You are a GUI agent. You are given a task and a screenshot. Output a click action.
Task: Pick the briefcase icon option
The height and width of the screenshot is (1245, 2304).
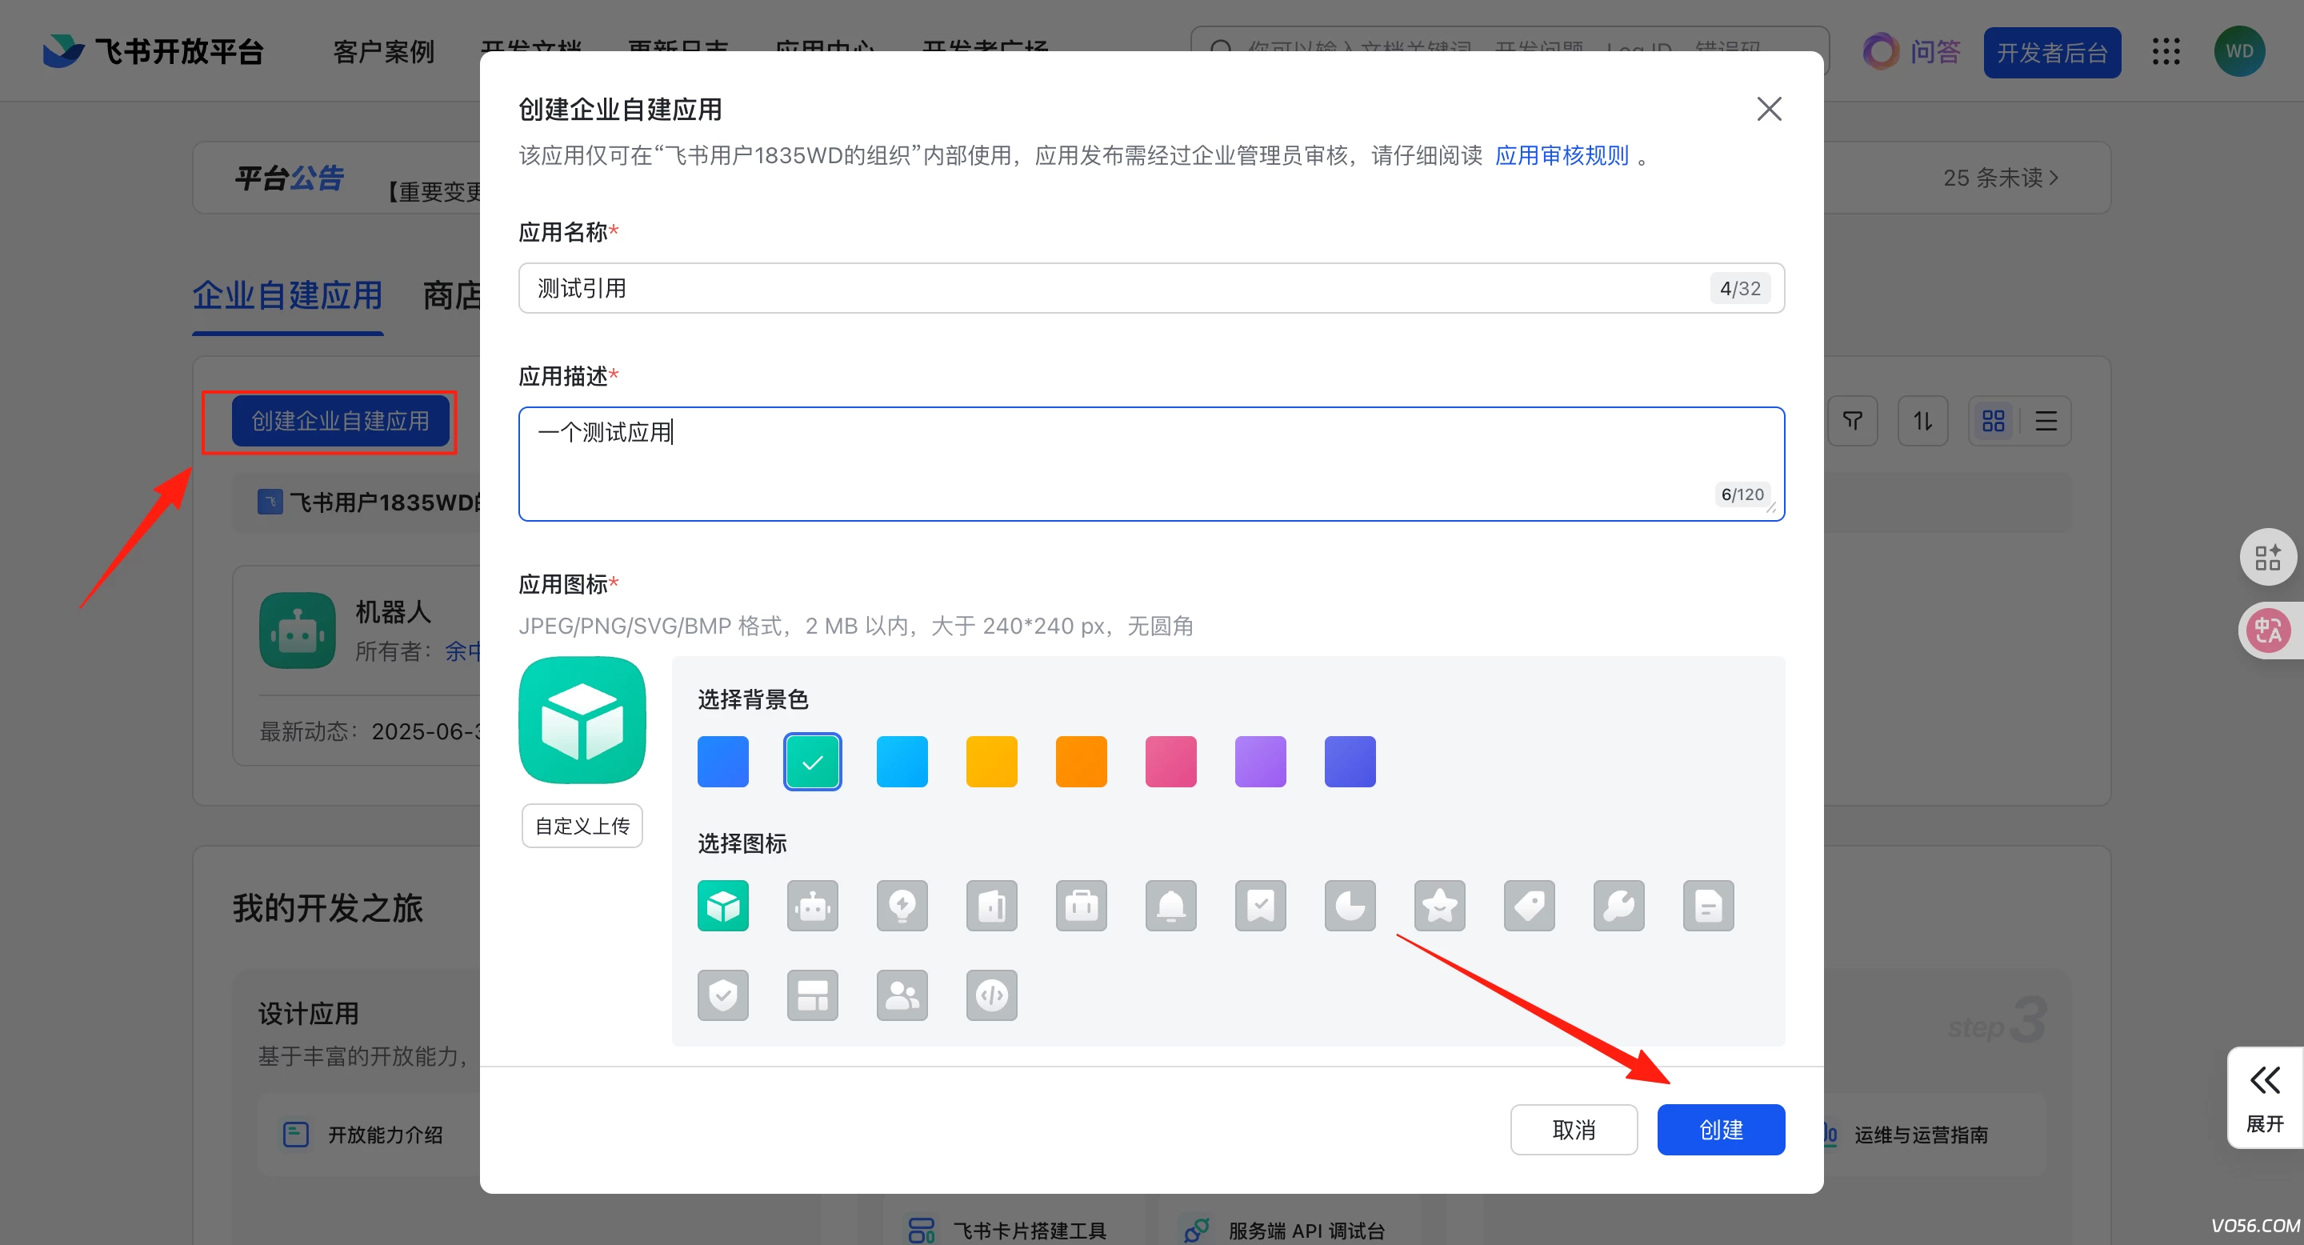1081,906
